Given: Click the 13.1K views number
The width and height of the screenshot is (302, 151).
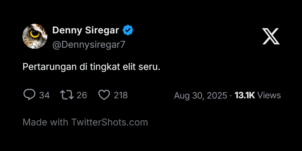Looking at the screenshot, I should (x=245, y=95).
